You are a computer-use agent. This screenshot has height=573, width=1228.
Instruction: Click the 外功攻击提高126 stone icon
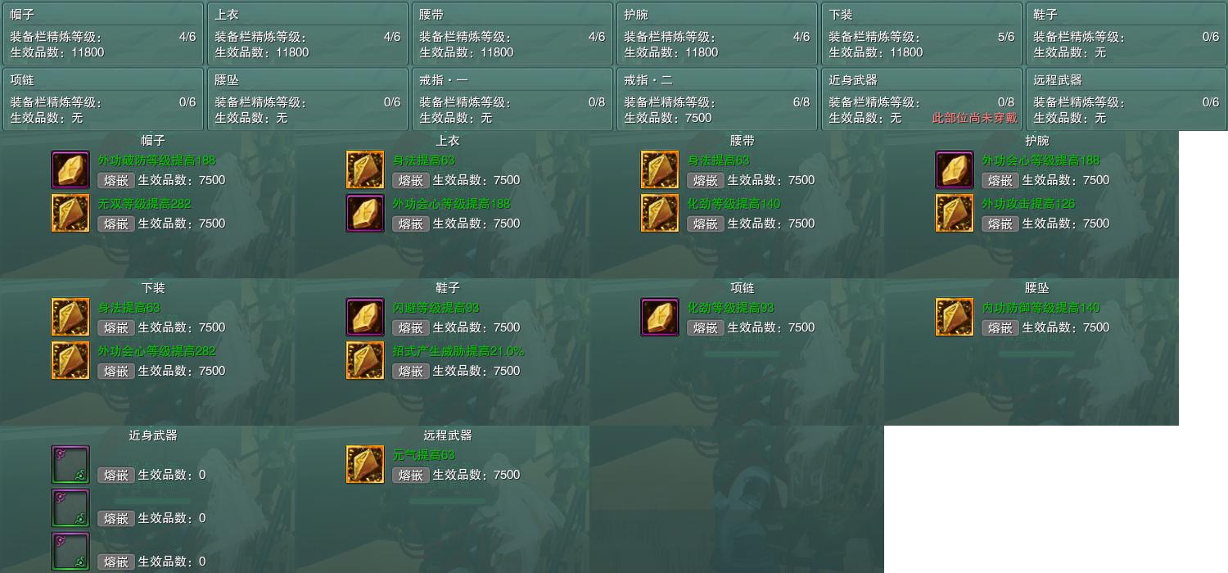955,214
